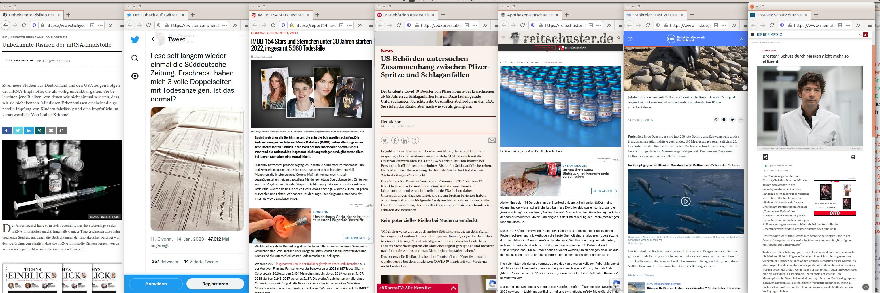The image size is (880, 293).
Task: Select the 'Apotheken-Umschau' tab
Action: tap(530, 15)
